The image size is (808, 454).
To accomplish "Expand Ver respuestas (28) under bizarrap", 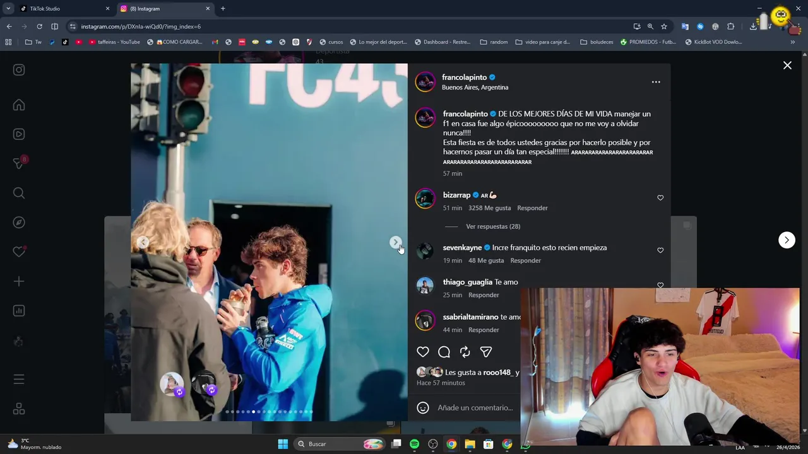I will click(x=493, y=226).
